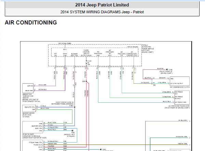Click the "CIRCUIT BOARD" label in diagram

133,47
